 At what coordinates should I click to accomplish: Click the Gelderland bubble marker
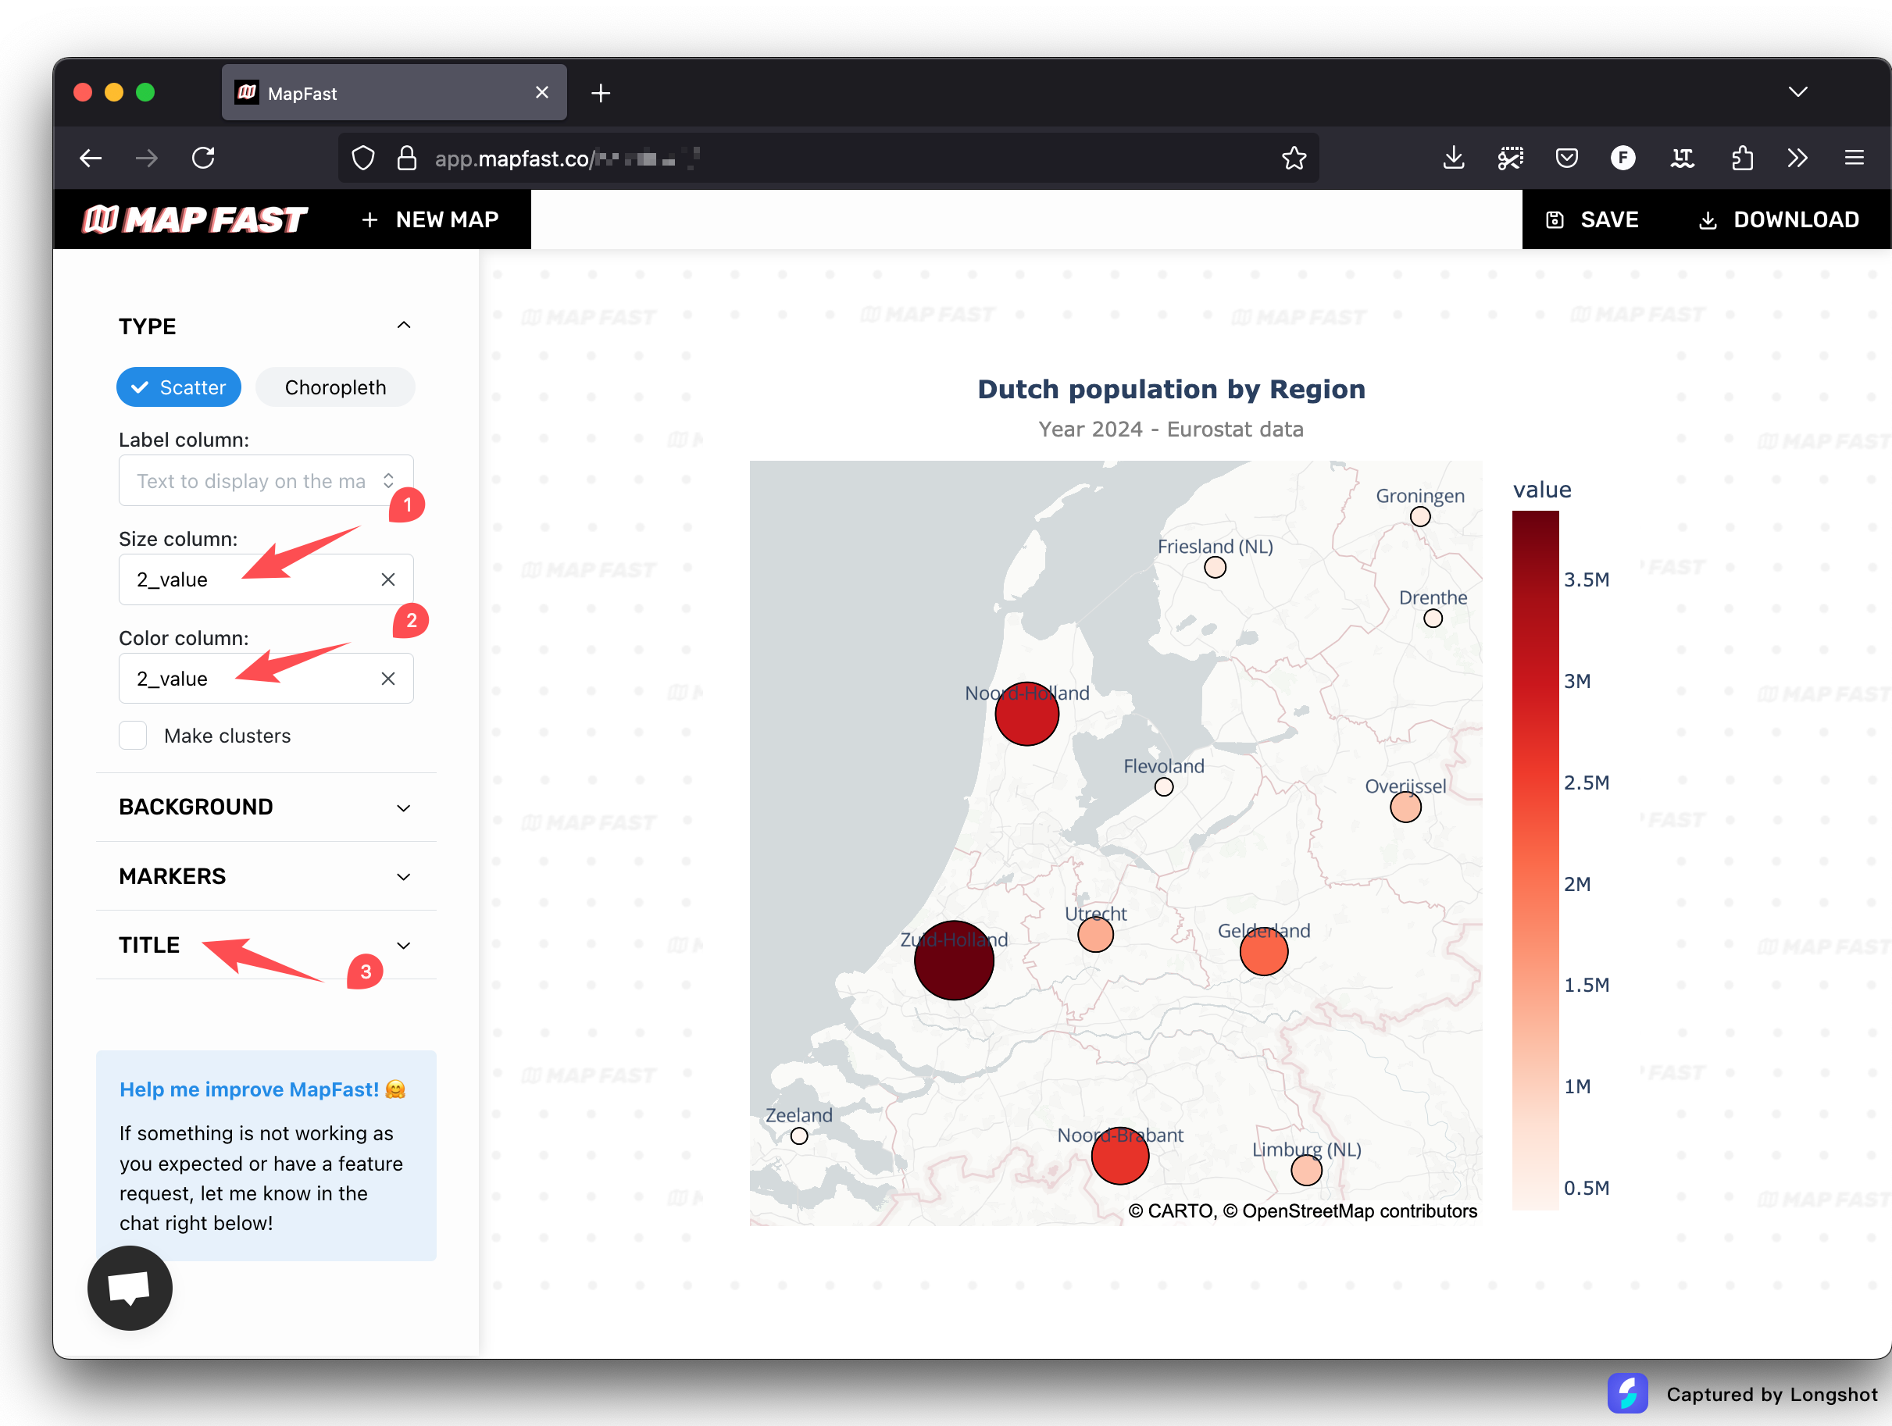tap(1264, 950)
